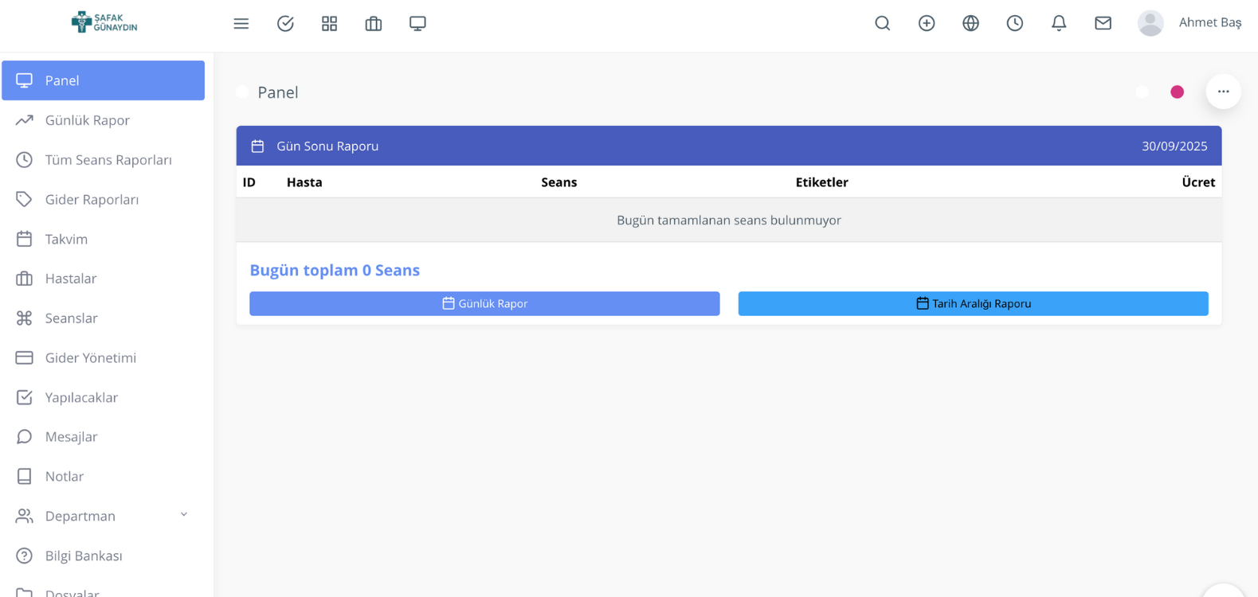The height and width of the screenshot is (597, 1258).
Task: Click the Tarih Aralığı Raporu button
Action: [973, 303]
